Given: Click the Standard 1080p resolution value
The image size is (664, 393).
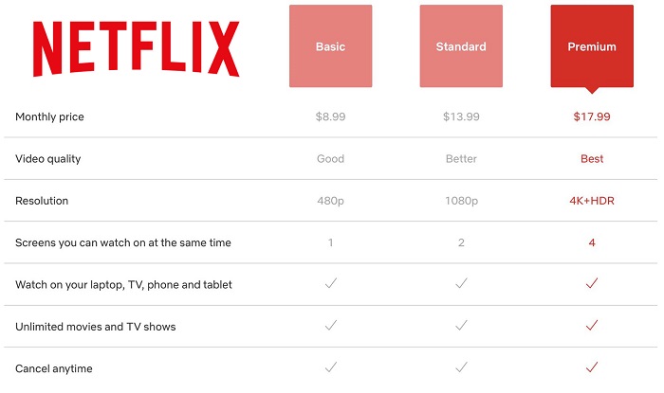Looking at the screenshot, I should pyautogui.click(x=461, y=201).
